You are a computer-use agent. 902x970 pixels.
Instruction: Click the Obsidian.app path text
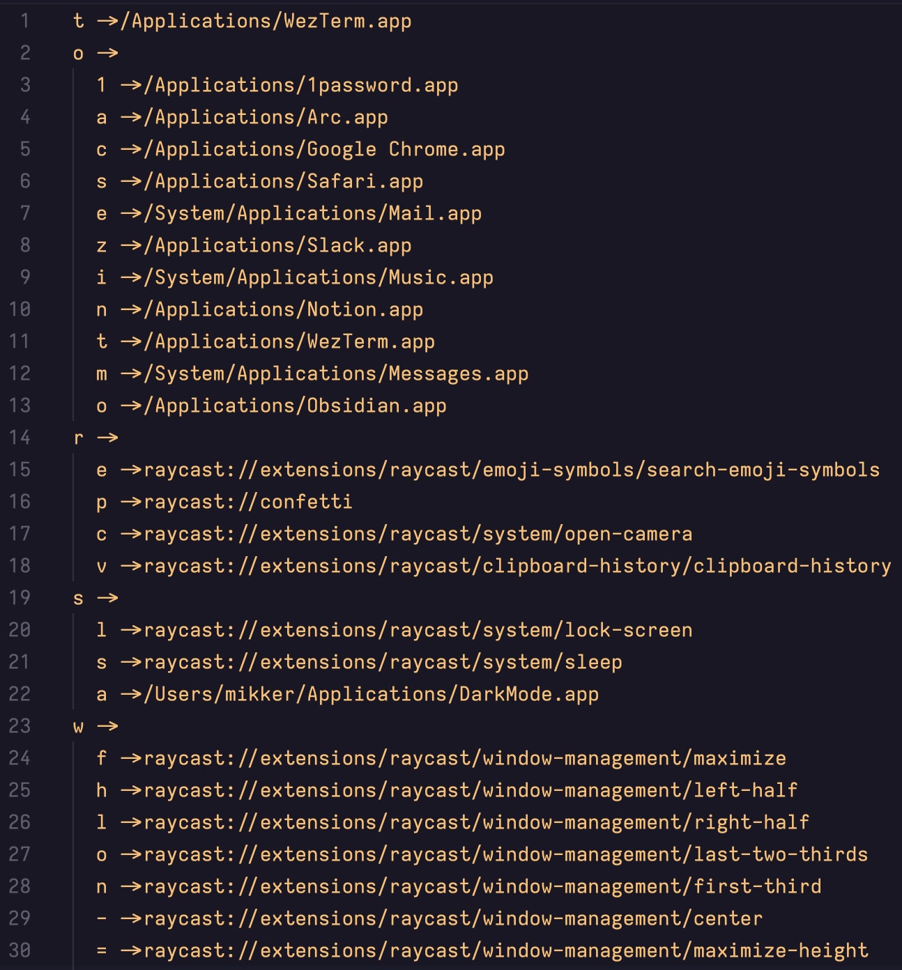[x=295, y=406]
